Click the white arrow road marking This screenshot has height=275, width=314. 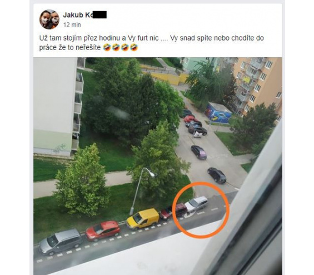point(188,216)
